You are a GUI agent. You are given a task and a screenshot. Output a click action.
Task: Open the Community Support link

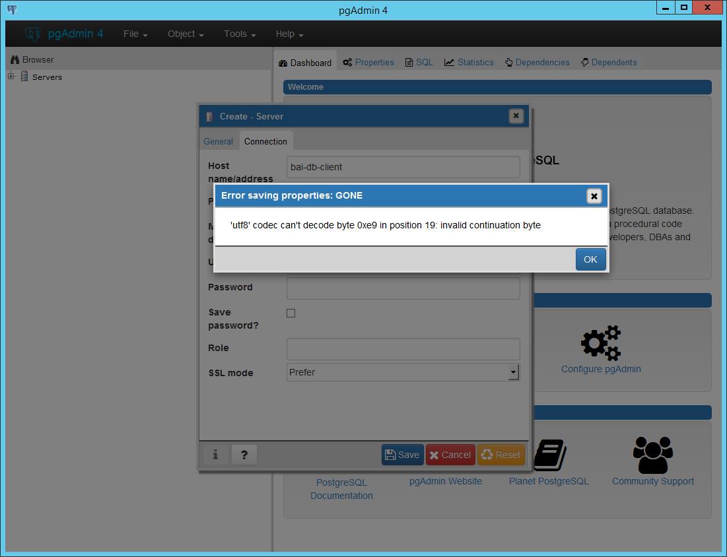[x=653, y=481]
